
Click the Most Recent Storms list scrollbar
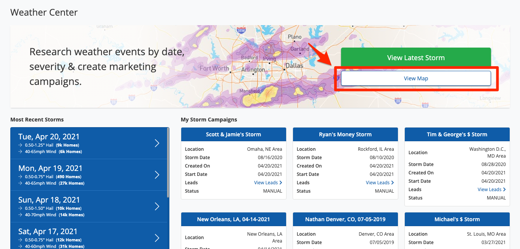[168, 163]
